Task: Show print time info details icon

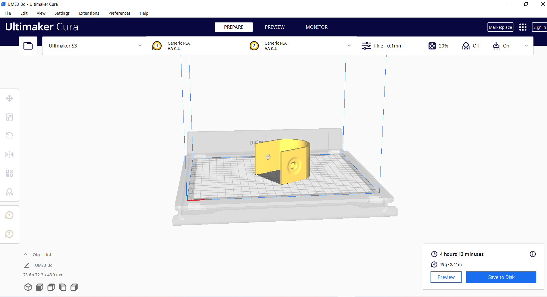Action: point(533,254)
